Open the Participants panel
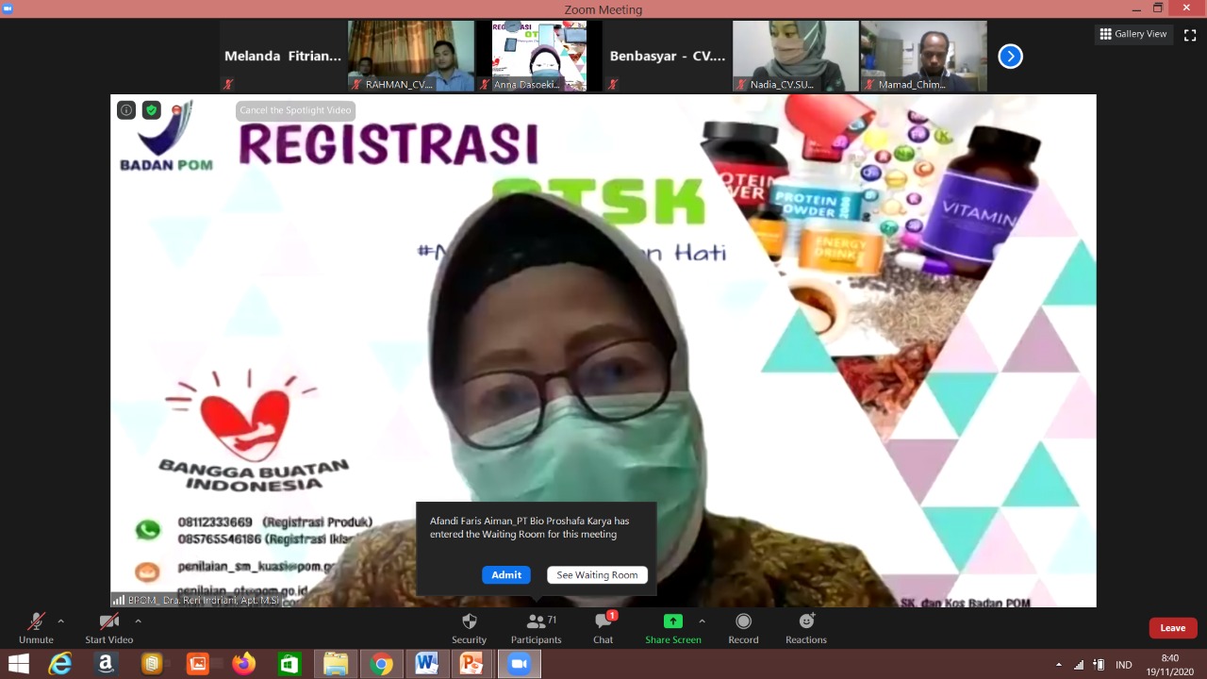 coord(536,621)
